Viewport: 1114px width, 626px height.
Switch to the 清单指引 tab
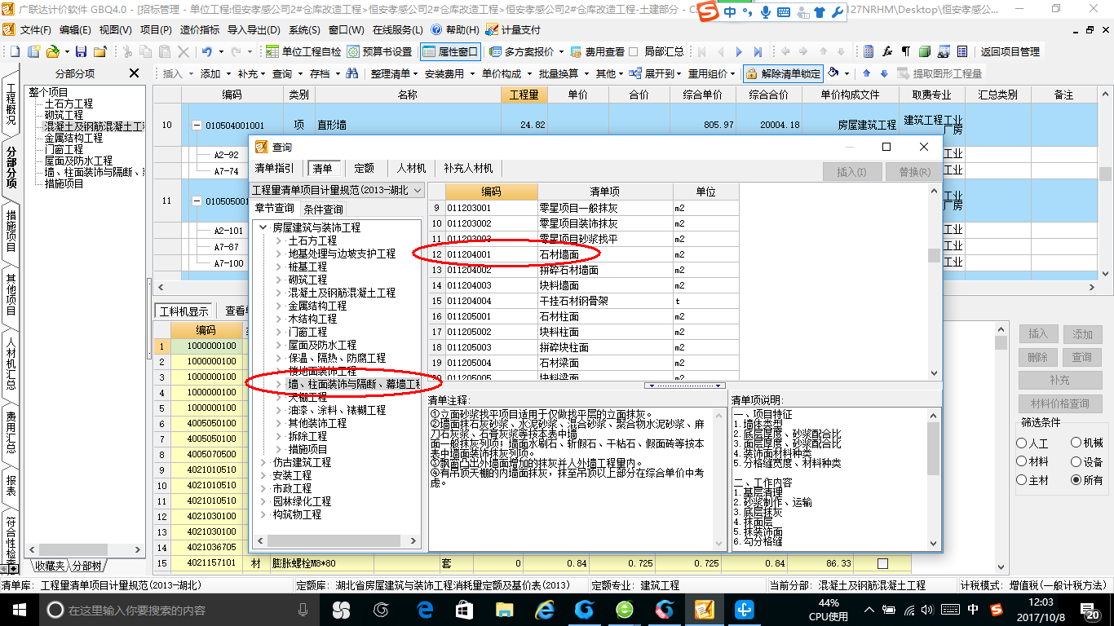275,168
